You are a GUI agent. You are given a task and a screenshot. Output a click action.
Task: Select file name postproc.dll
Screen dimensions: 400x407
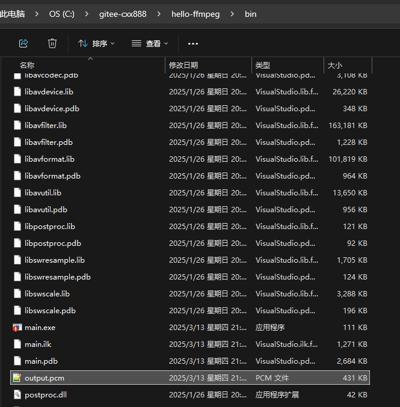(x=46, y=395)
